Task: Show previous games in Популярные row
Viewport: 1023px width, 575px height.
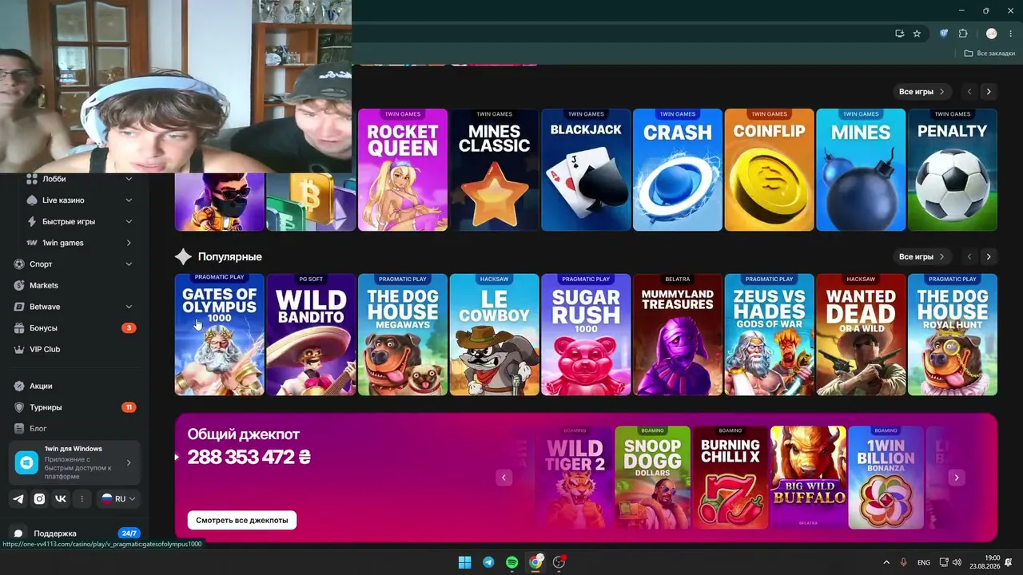Action: (969, 257)
